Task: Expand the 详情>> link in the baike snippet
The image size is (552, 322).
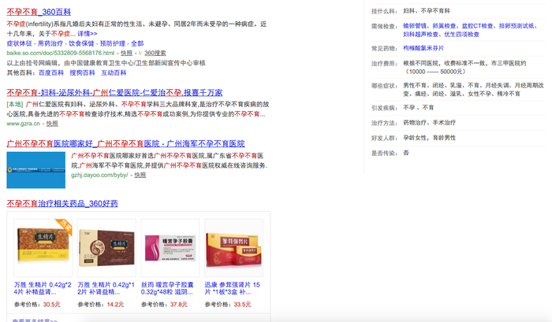Action: (x=88, y=34)
